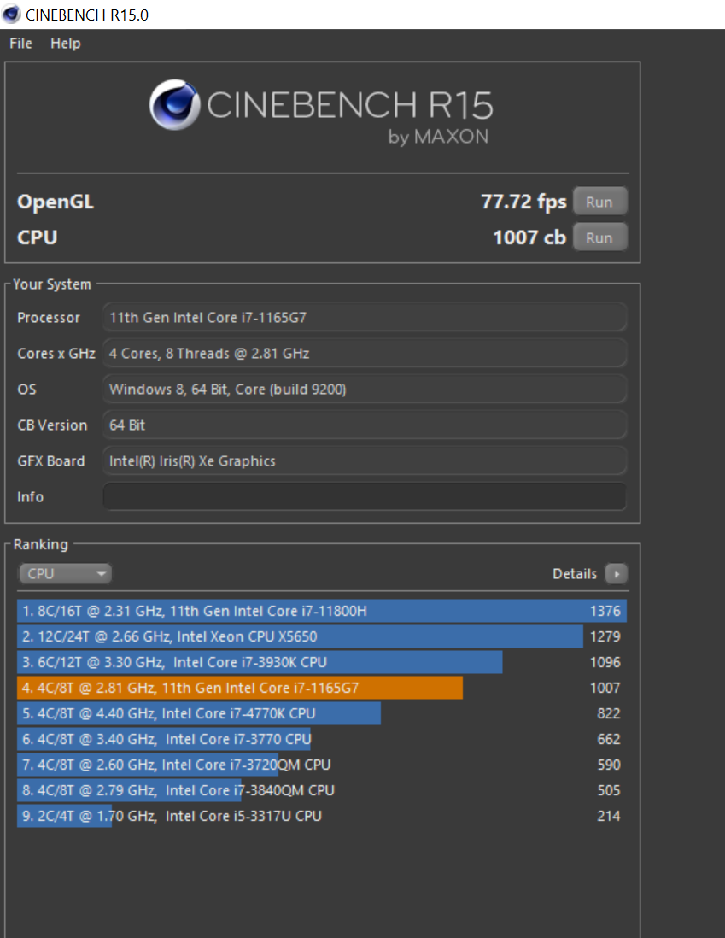Click the 77.72 fps OpenGL score
This screenshot has width=725, height=938.
(523, 202)
